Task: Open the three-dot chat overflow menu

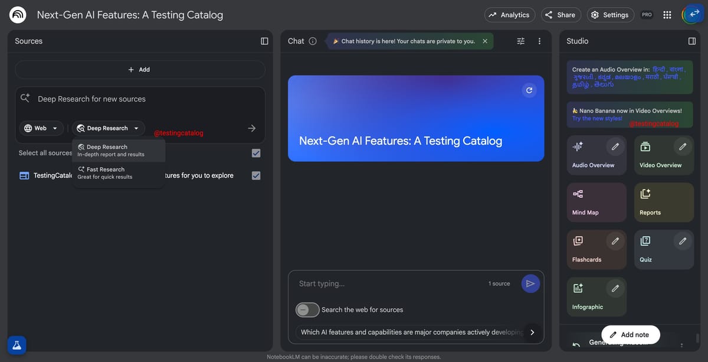Action: pos(539,41)
